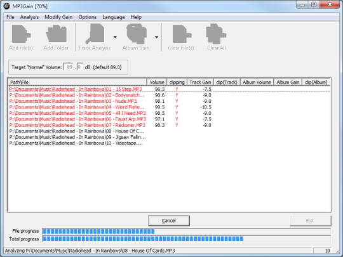This screenshot has width=343, height=257.
Task: Click the Total progress bar
Action: [x=186, y=239]
